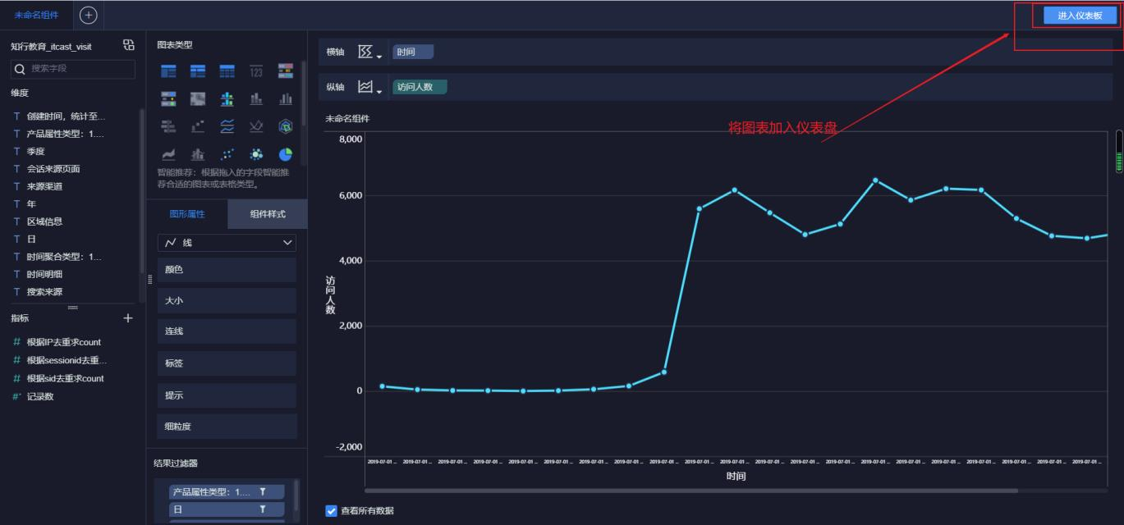
Task: Add a new component tab with plus icon
Action: 88,15
